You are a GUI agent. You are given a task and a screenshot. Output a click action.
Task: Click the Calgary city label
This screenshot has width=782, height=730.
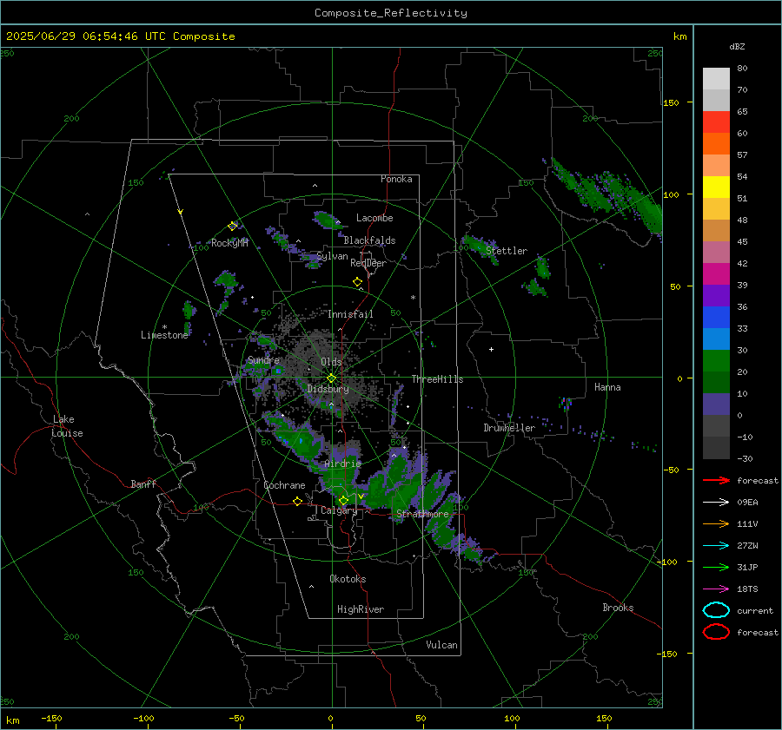pos(339,510)
